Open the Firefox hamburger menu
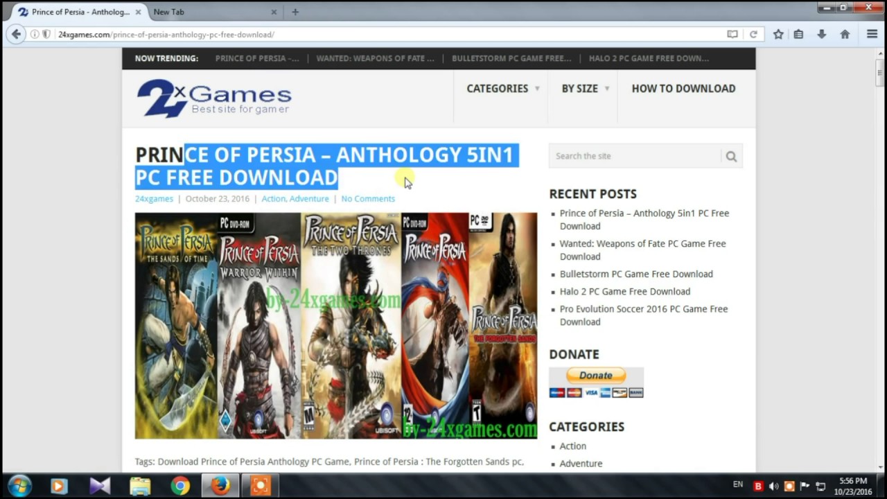 pyautogui.click(x=872, y=34)
